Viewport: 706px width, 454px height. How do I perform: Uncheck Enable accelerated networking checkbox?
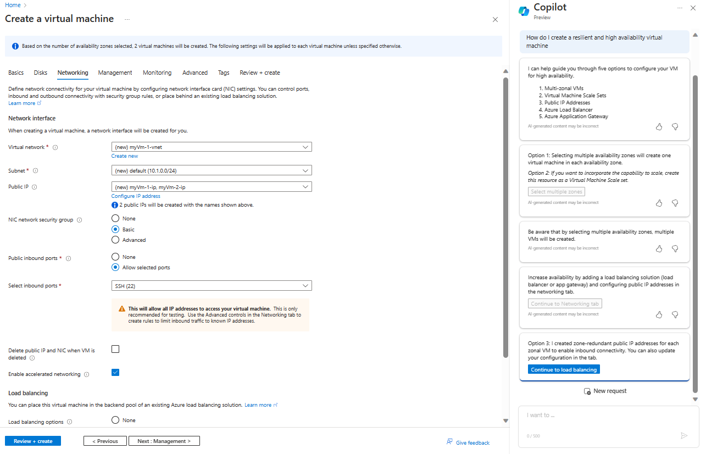pos(115,372)
